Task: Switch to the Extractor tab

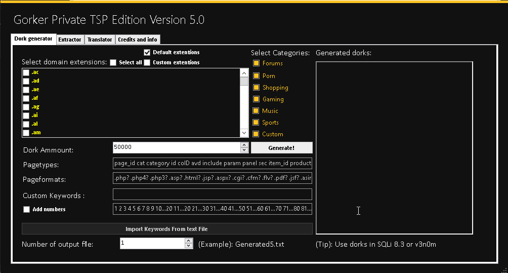Action: 70,40
